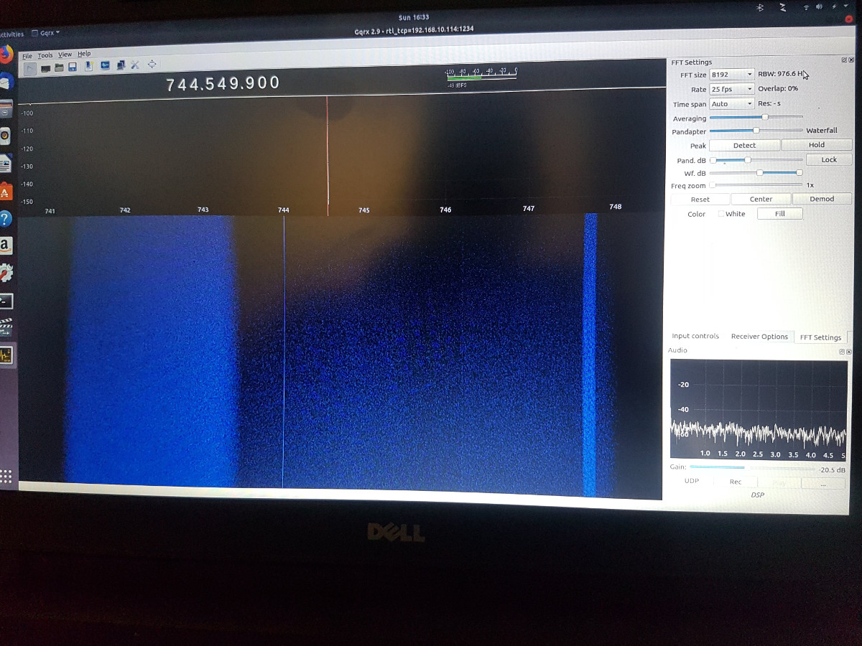This screenshot has width=862, height=646.
Task: Close the Audio panel
Action: tap(849, 352)
